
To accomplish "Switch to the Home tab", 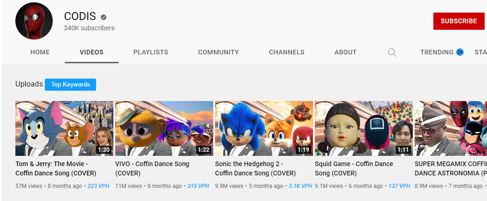I will click(x=40, y=52).
